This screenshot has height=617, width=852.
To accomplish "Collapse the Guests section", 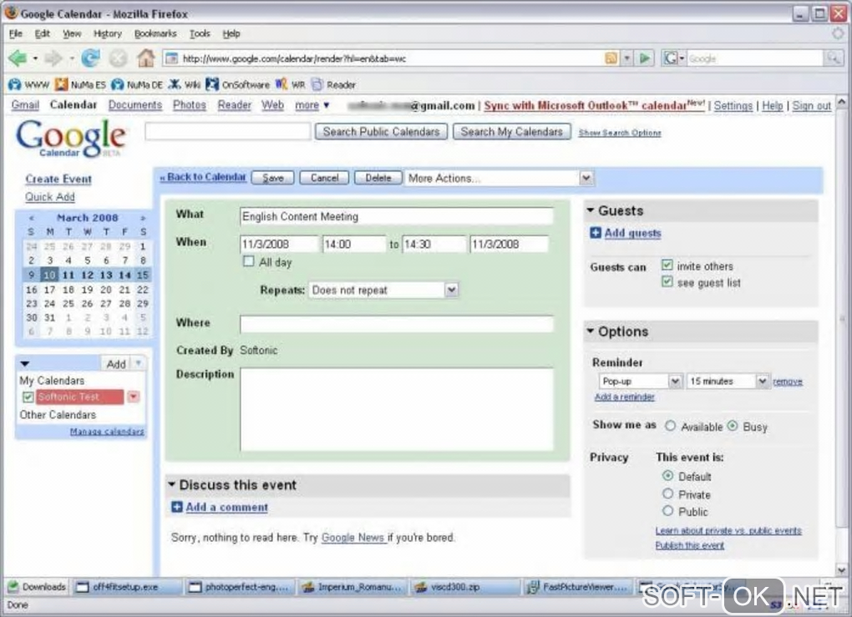I will (591, 210).
